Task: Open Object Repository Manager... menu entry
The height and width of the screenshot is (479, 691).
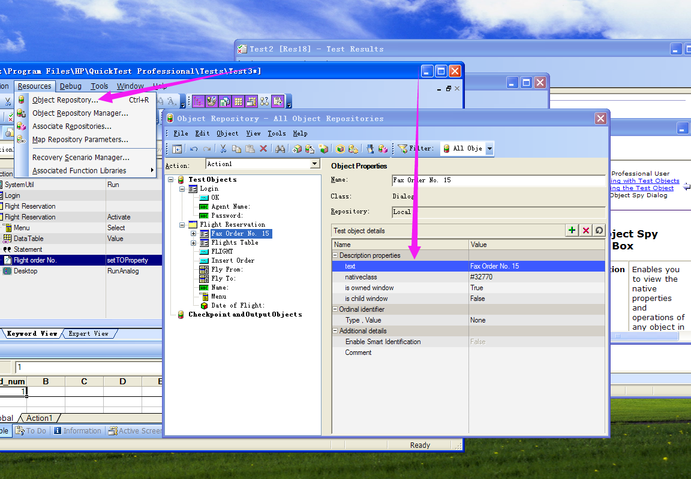Action: [x=86, y=113]
